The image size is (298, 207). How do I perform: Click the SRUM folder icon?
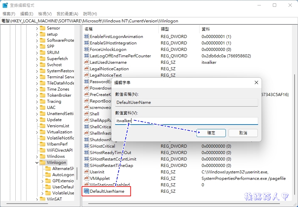click(x=43, y=53)
